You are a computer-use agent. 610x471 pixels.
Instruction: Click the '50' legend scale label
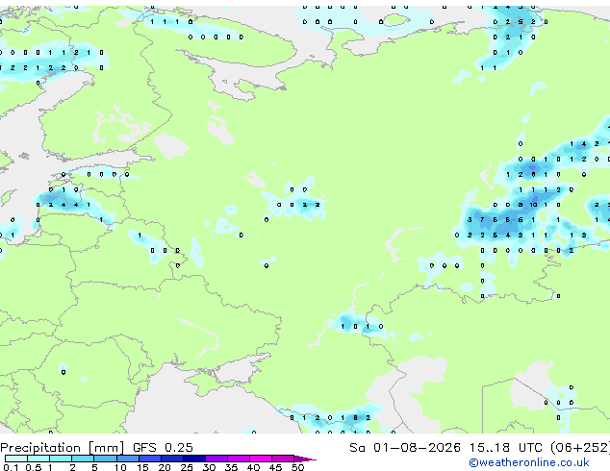[298, 467]
